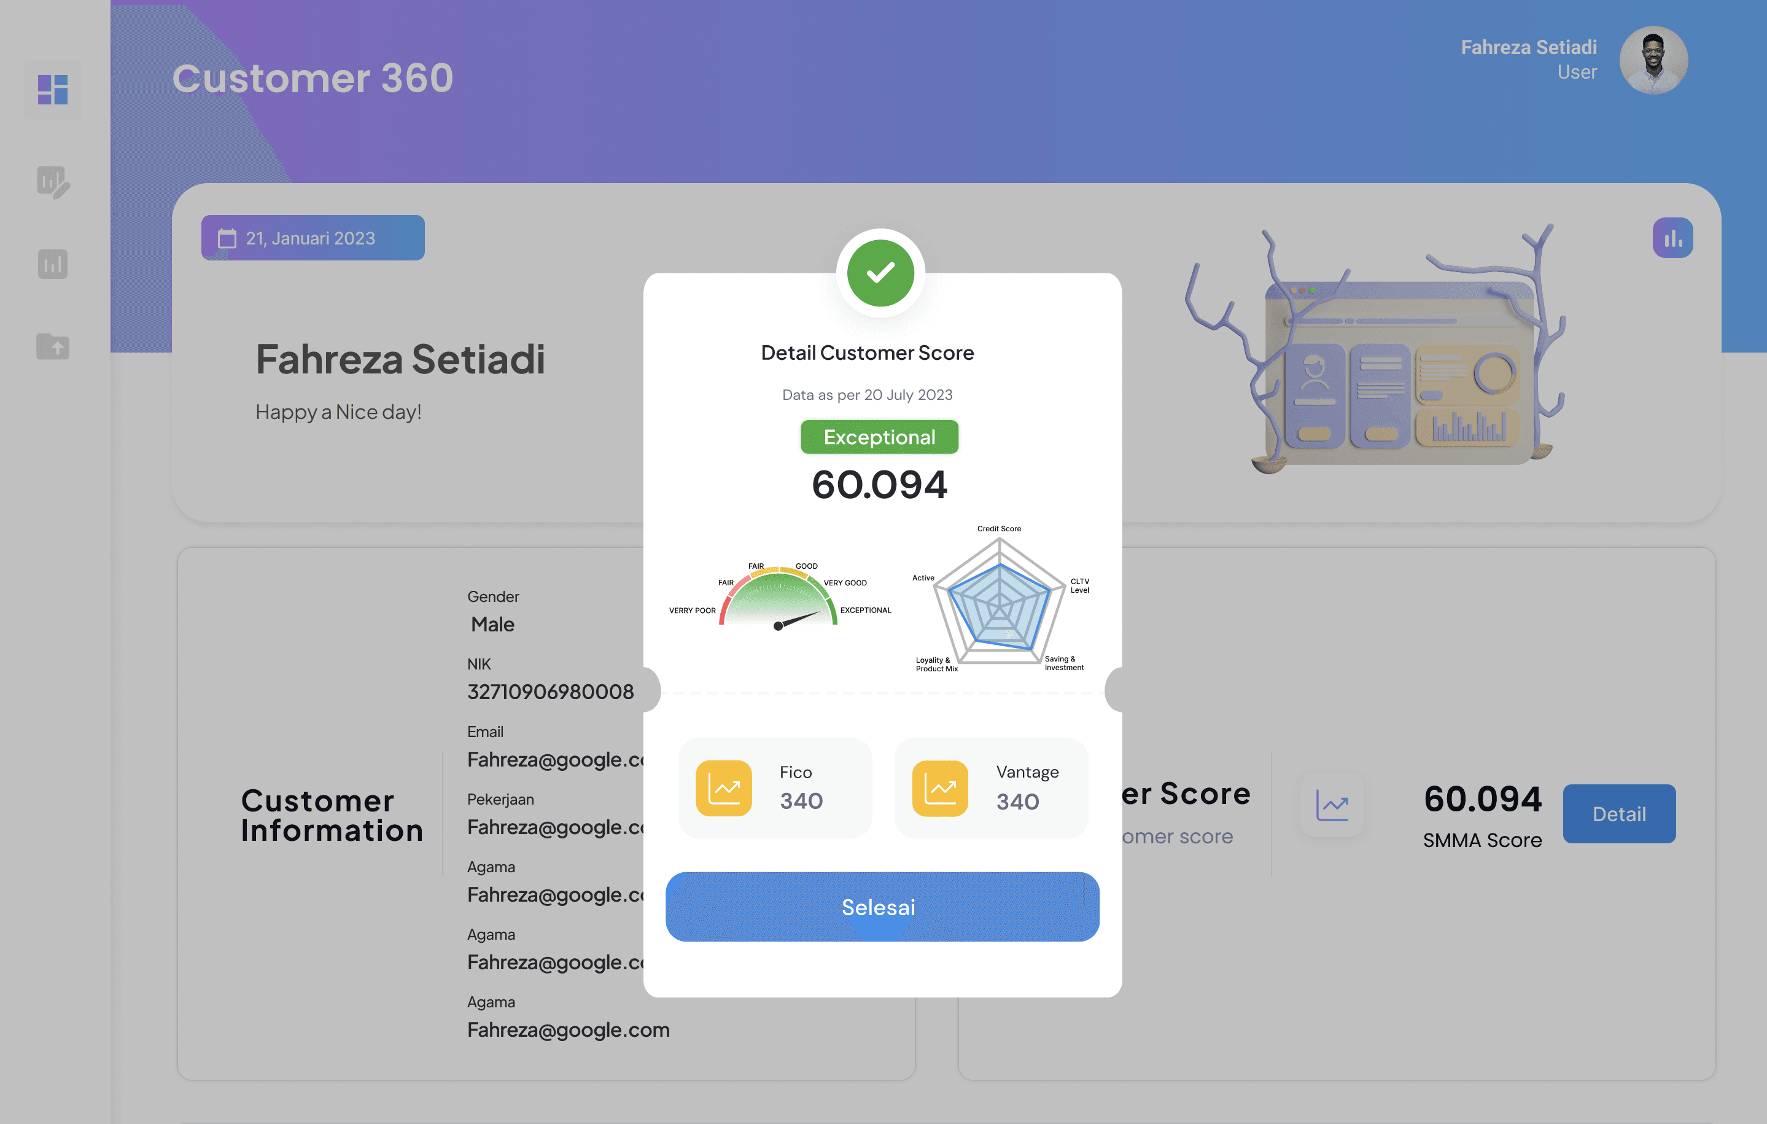Click the 'Active' radar label

(923, 578)
